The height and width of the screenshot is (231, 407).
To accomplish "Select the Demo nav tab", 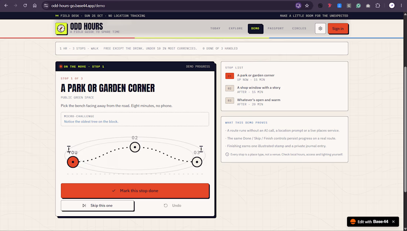I will click(255, 29).
